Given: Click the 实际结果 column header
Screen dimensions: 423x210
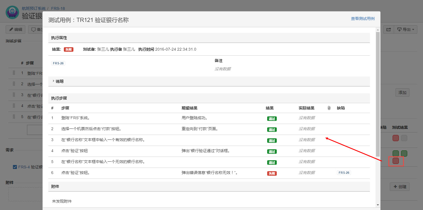Looking at the screenshot, I should tap(307, 108).
